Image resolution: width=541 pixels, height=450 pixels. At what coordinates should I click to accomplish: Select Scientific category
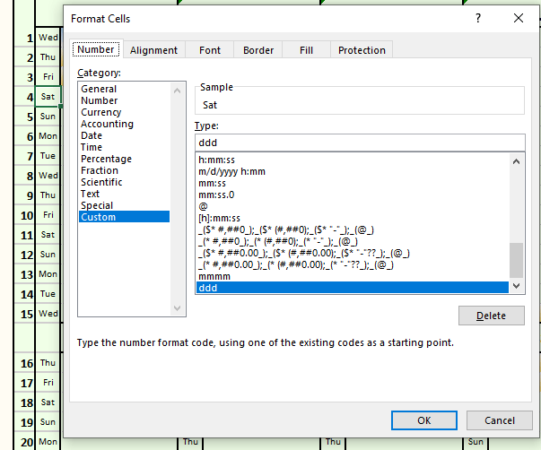(x=124, y=182)
